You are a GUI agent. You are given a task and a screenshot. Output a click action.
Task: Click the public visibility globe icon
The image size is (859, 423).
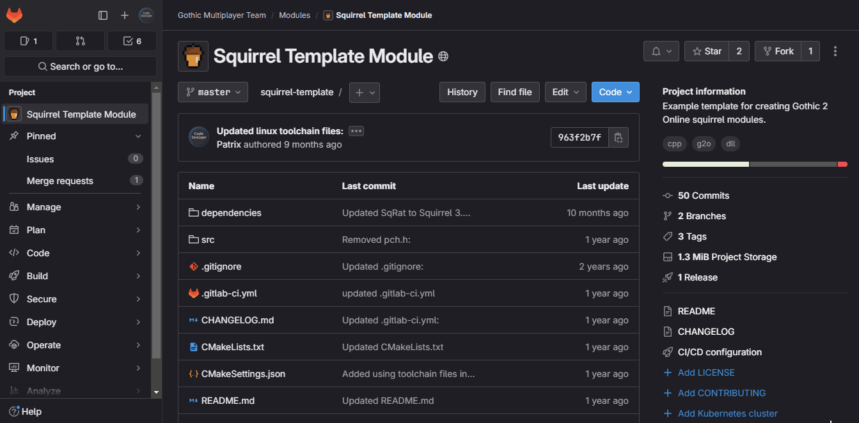(x=443, y=56)
